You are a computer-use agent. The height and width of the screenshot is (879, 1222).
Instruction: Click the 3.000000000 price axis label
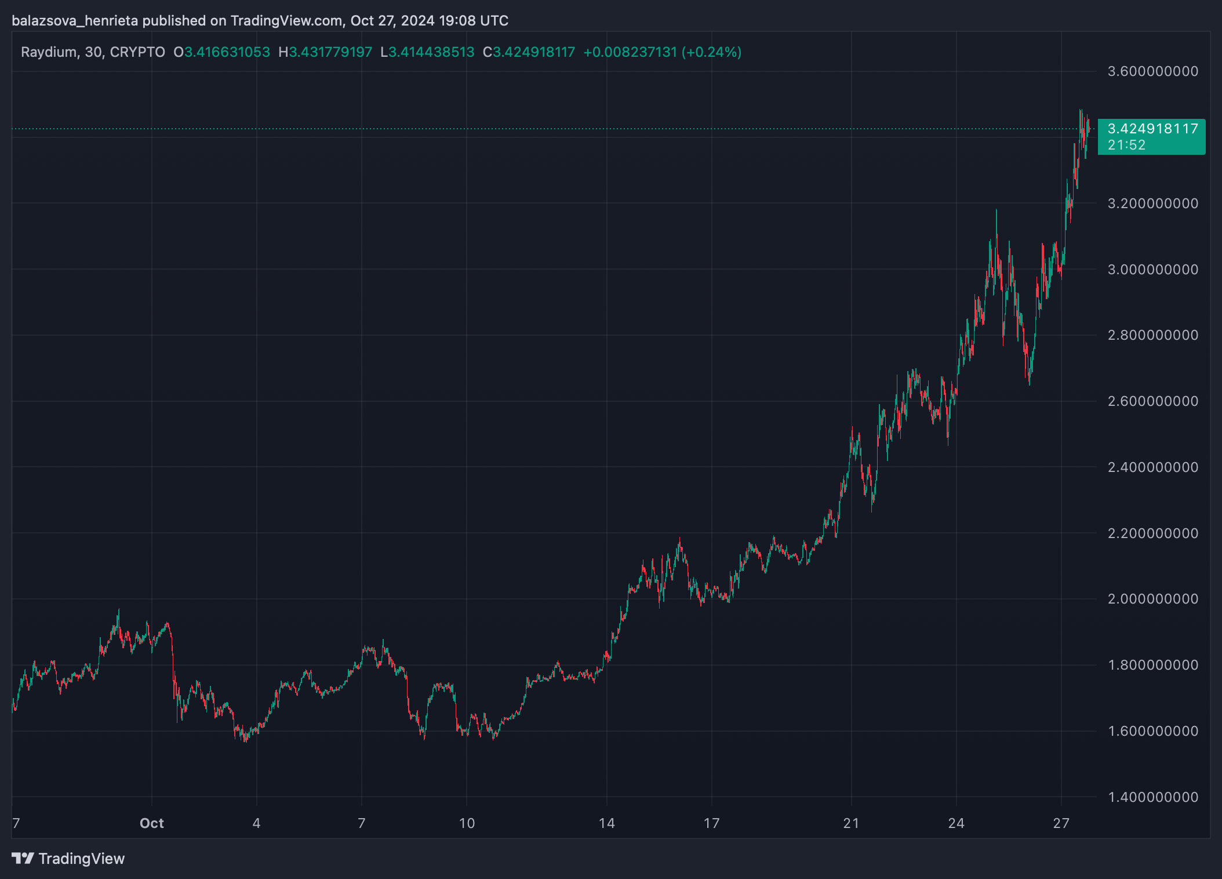1152,270
